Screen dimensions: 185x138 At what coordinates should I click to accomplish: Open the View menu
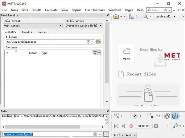click(x=65, y=10)
